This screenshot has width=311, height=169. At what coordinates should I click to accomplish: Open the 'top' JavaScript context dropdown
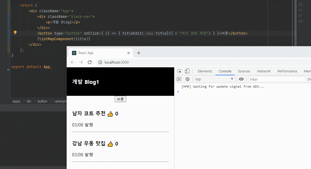pos(214,79)
